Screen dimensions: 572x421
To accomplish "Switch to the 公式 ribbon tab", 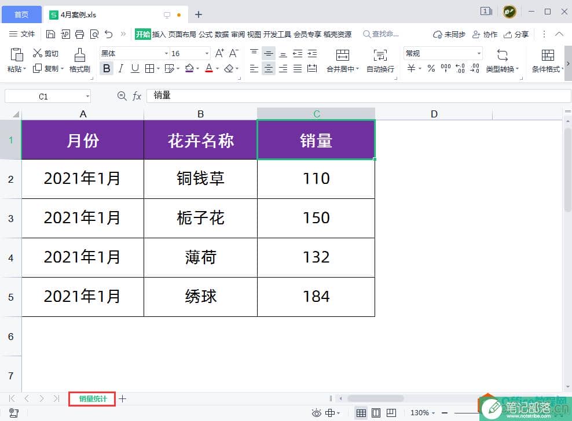I will [x=206, y=34].
